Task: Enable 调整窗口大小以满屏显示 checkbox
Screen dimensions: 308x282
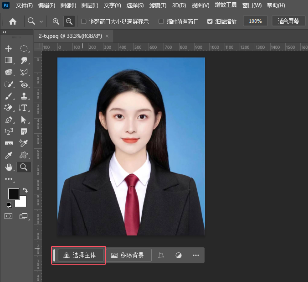Action: [83, 21]
